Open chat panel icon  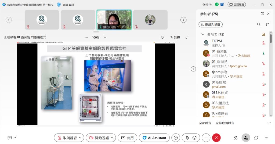point(256,138)
